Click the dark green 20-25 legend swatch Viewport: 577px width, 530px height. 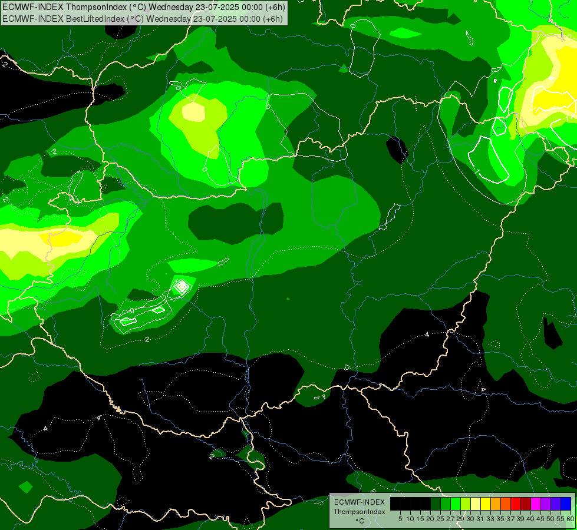point(436,504)
